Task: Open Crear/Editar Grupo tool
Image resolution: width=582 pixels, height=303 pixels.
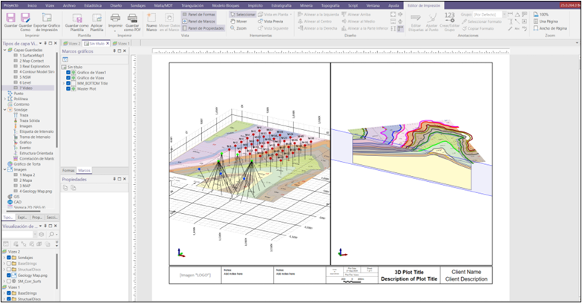Action: 449,19
